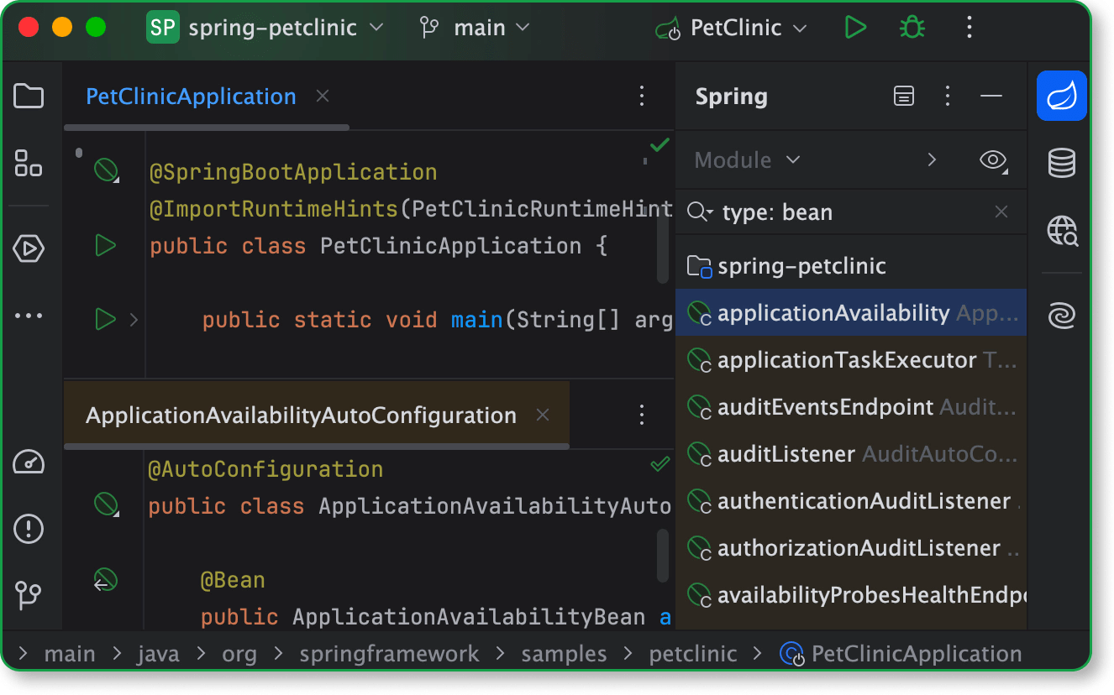1114x695 pixels.
Task: Open the main branch dropdown
Action: [x=476, y=28]
